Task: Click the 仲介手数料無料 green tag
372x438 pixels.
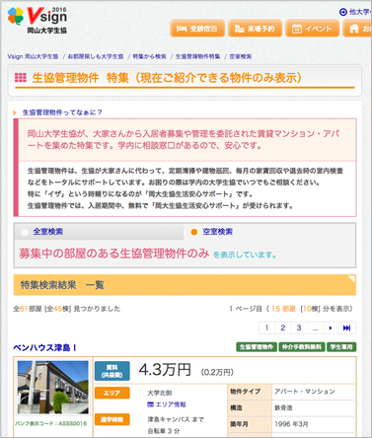Action: [x=302, y=347]
